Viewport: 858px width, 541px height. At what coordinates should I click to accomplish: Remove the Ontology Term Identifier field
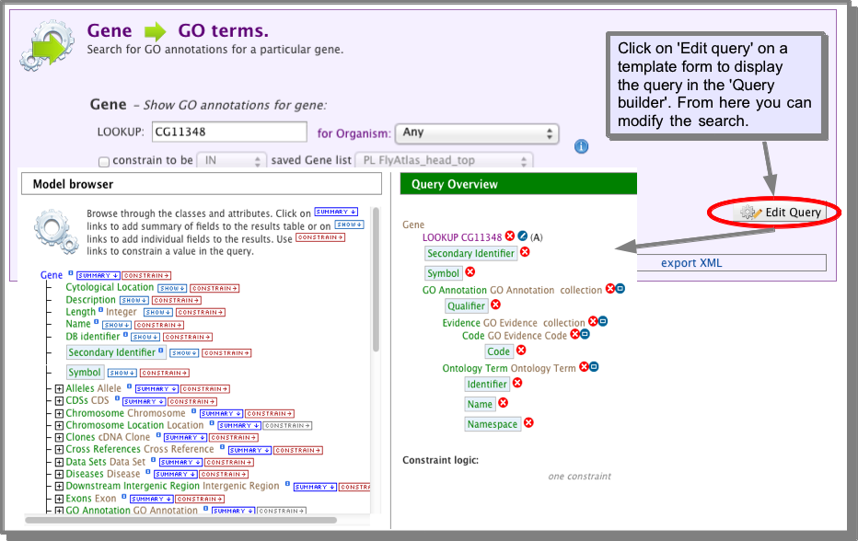pos(517,383)
